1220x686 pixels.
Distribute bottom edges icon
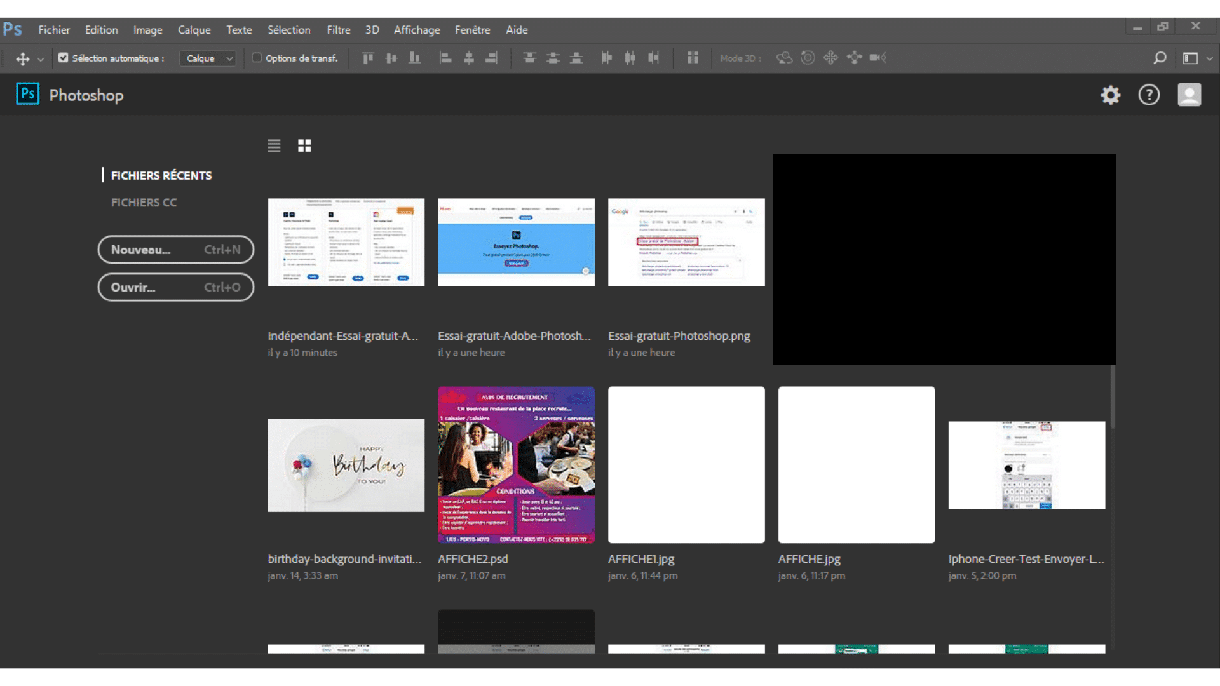(576, 58)
